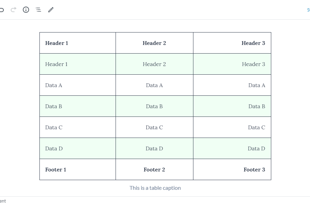The image size is (310, 205).
Task: Click the truncated 'ent' text at bottom left
Action: [3, 201]
